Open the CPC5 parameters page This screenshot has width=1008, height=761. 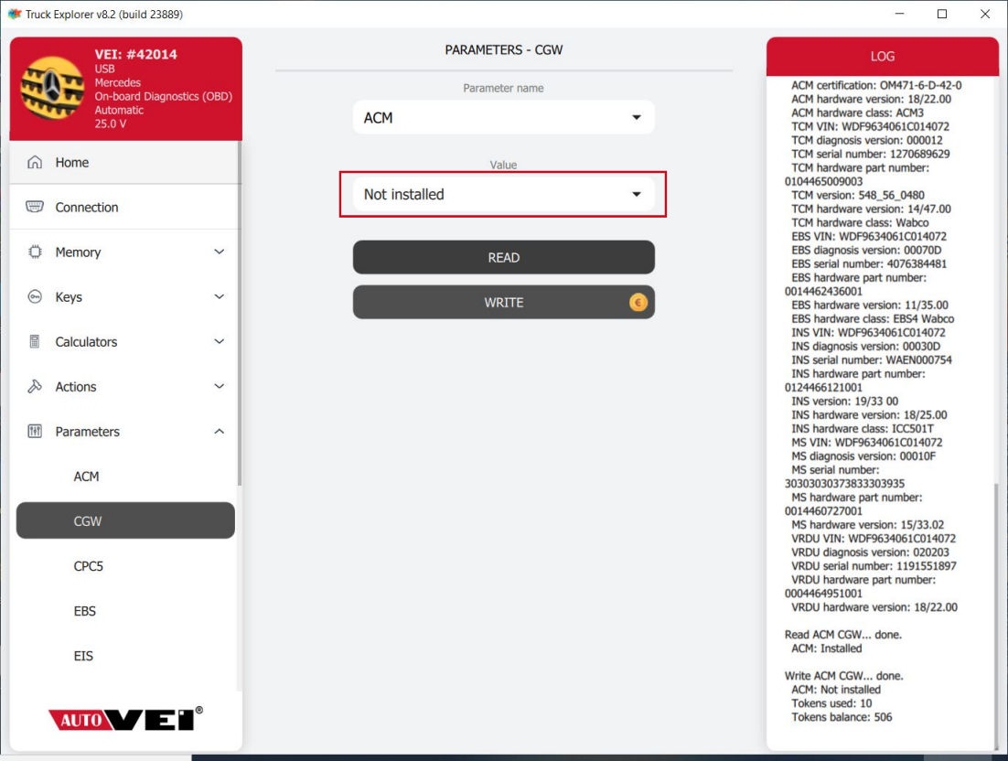[x=89, y=566]
